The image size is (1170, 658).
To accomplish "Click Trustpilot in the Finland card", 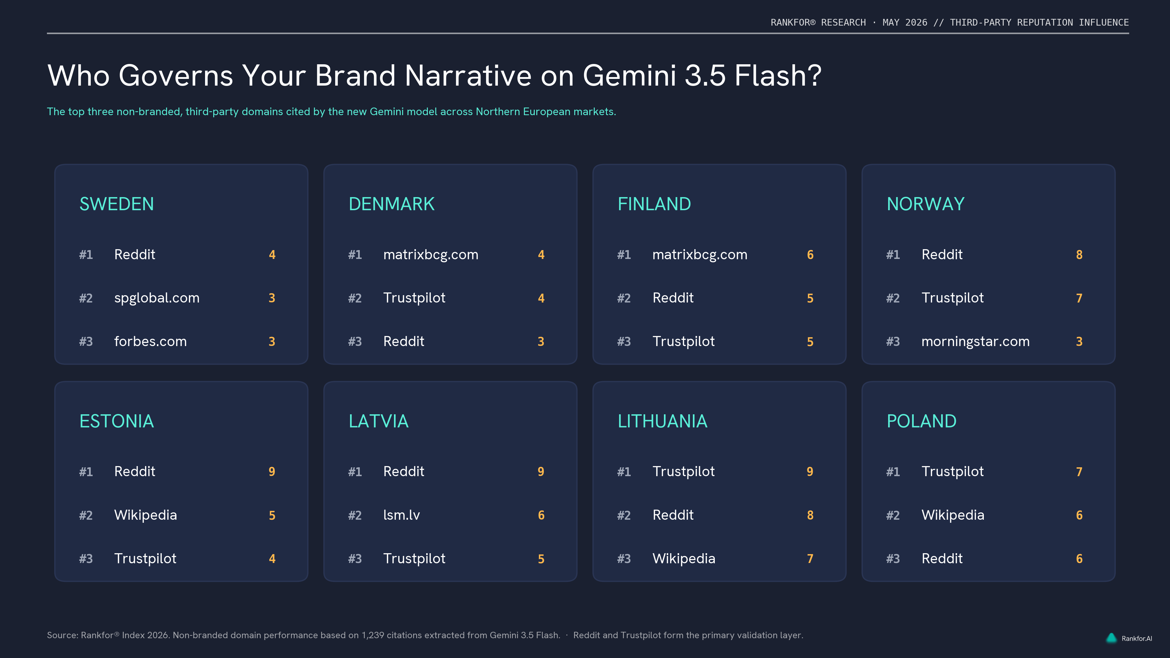I will point(683,342).
